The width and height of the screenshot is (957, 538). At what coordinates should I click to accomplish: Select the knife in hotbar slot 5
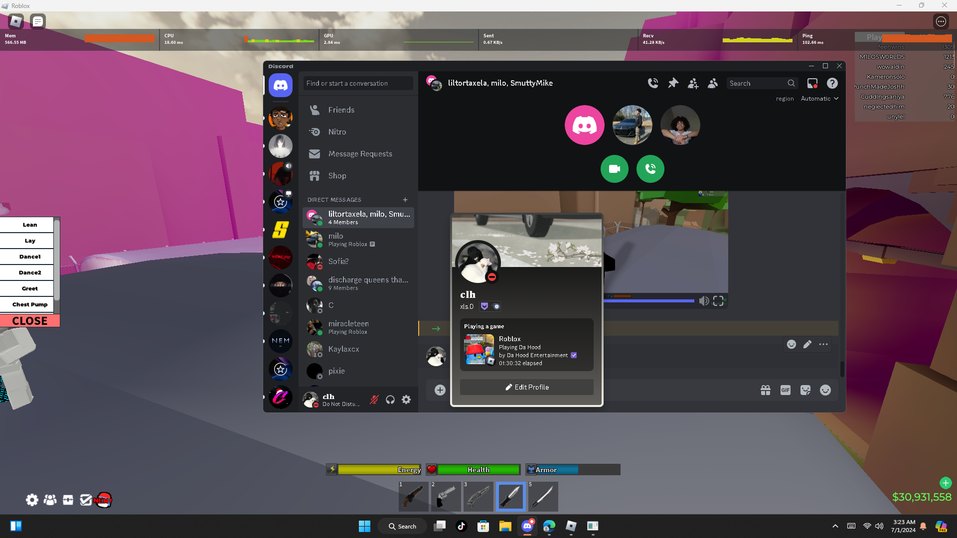[x=543, y=497]
